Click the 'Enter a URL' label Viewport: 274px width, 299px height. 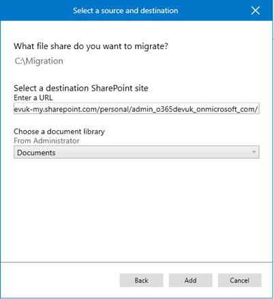point(33,98)
